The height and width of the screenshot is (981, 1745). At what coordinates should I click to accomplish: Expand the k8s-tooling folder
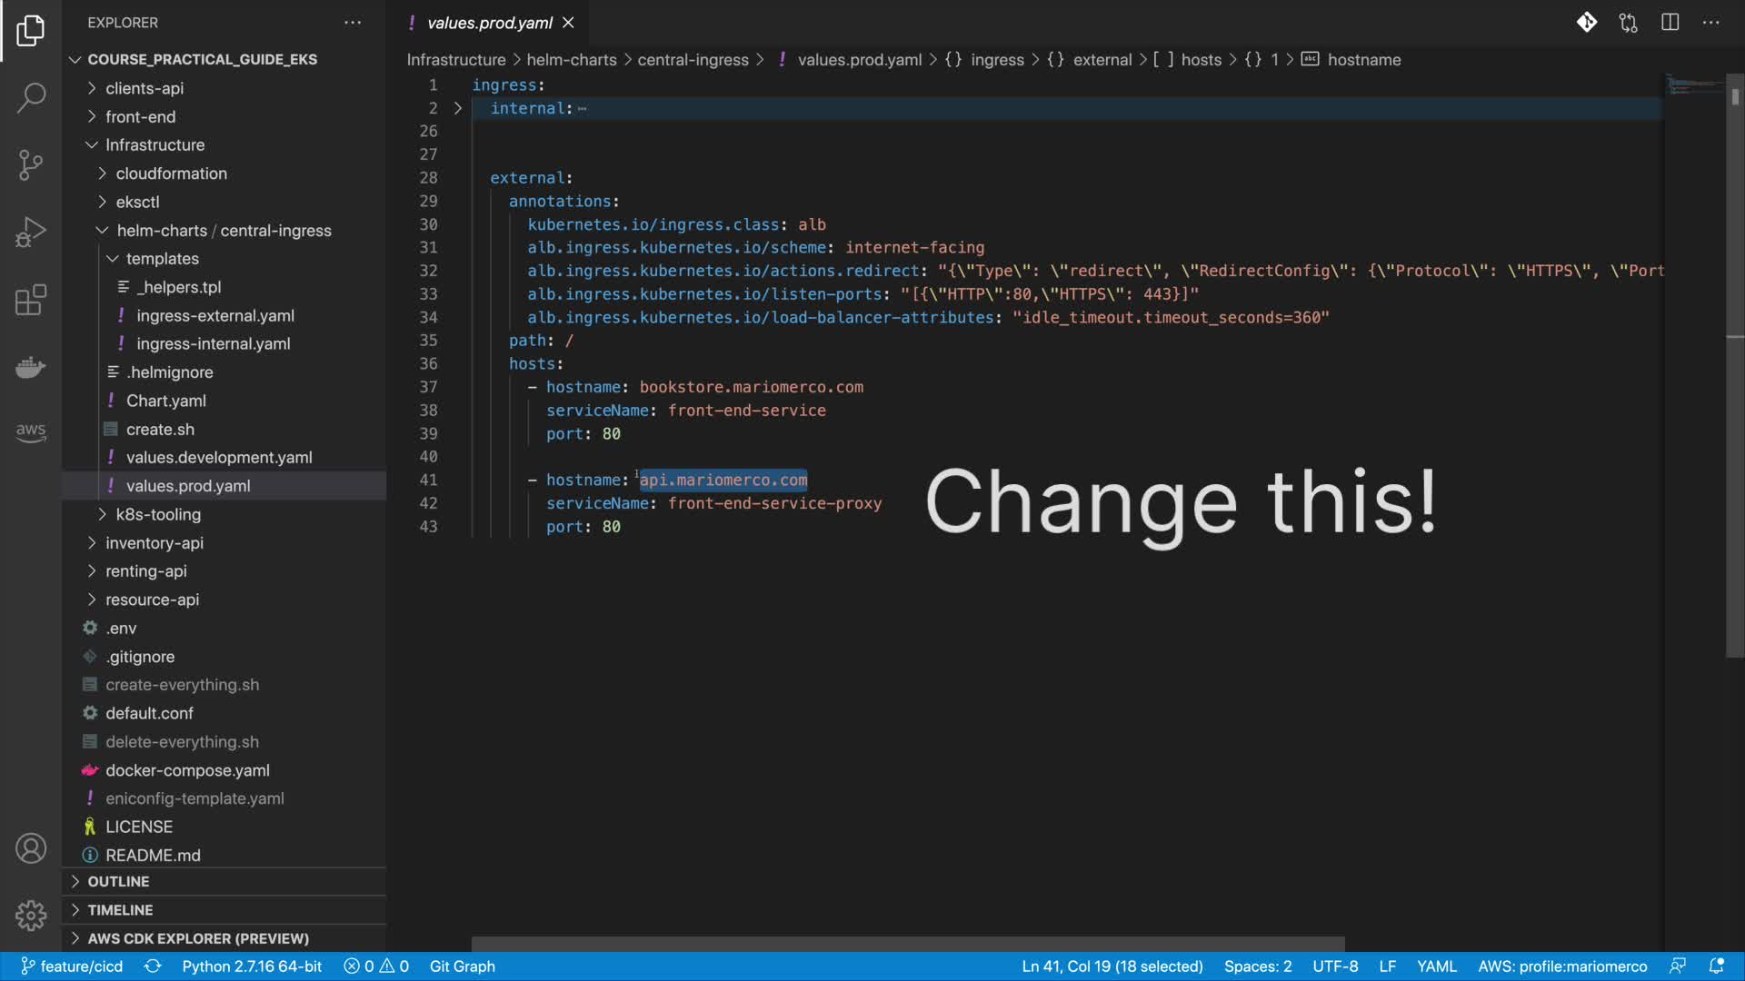158,514
